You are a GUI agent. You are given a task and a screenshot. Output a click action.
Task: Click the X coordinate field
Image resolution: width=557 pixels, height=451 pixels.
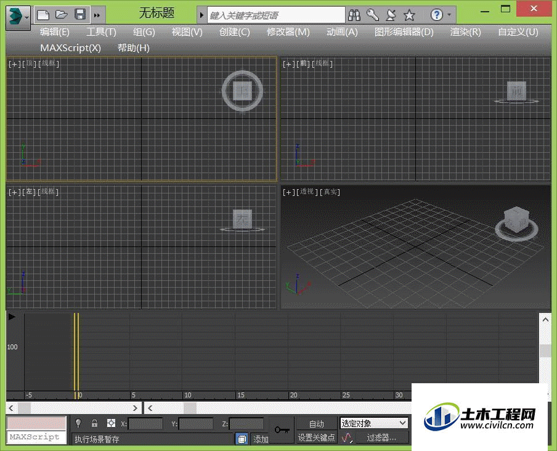(x=145, y=424)
